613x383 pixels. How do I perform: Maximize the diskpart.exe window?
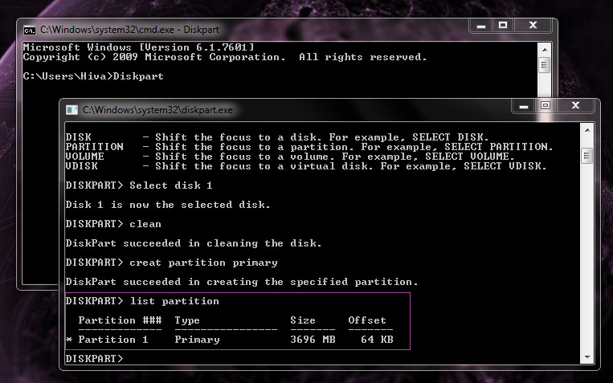click(546, 105)
